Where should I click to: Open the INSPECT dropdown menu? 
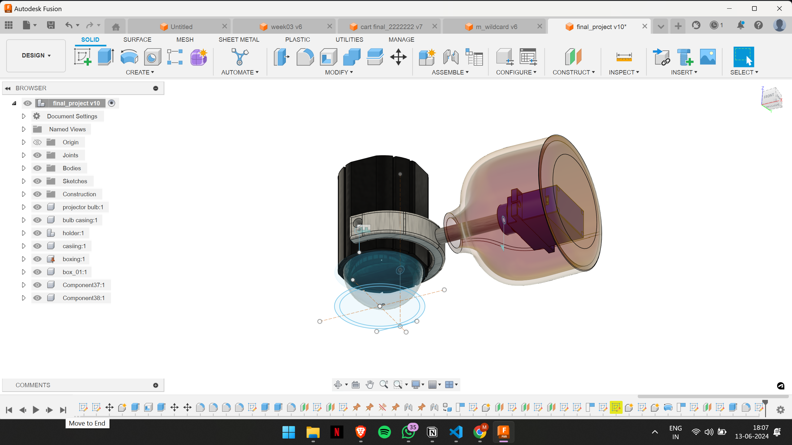(624, 72)
